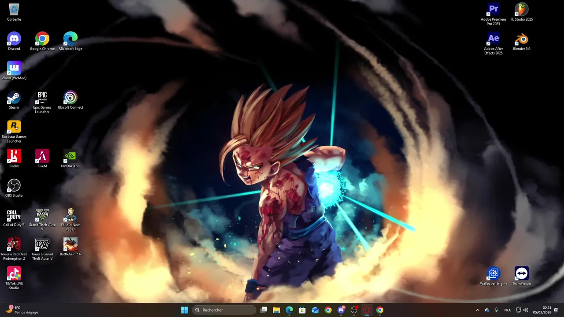The height and width of the screenshot is (317, 564).
Task: Open the Outlook mail taskbar icon
Action: (315, 310)
